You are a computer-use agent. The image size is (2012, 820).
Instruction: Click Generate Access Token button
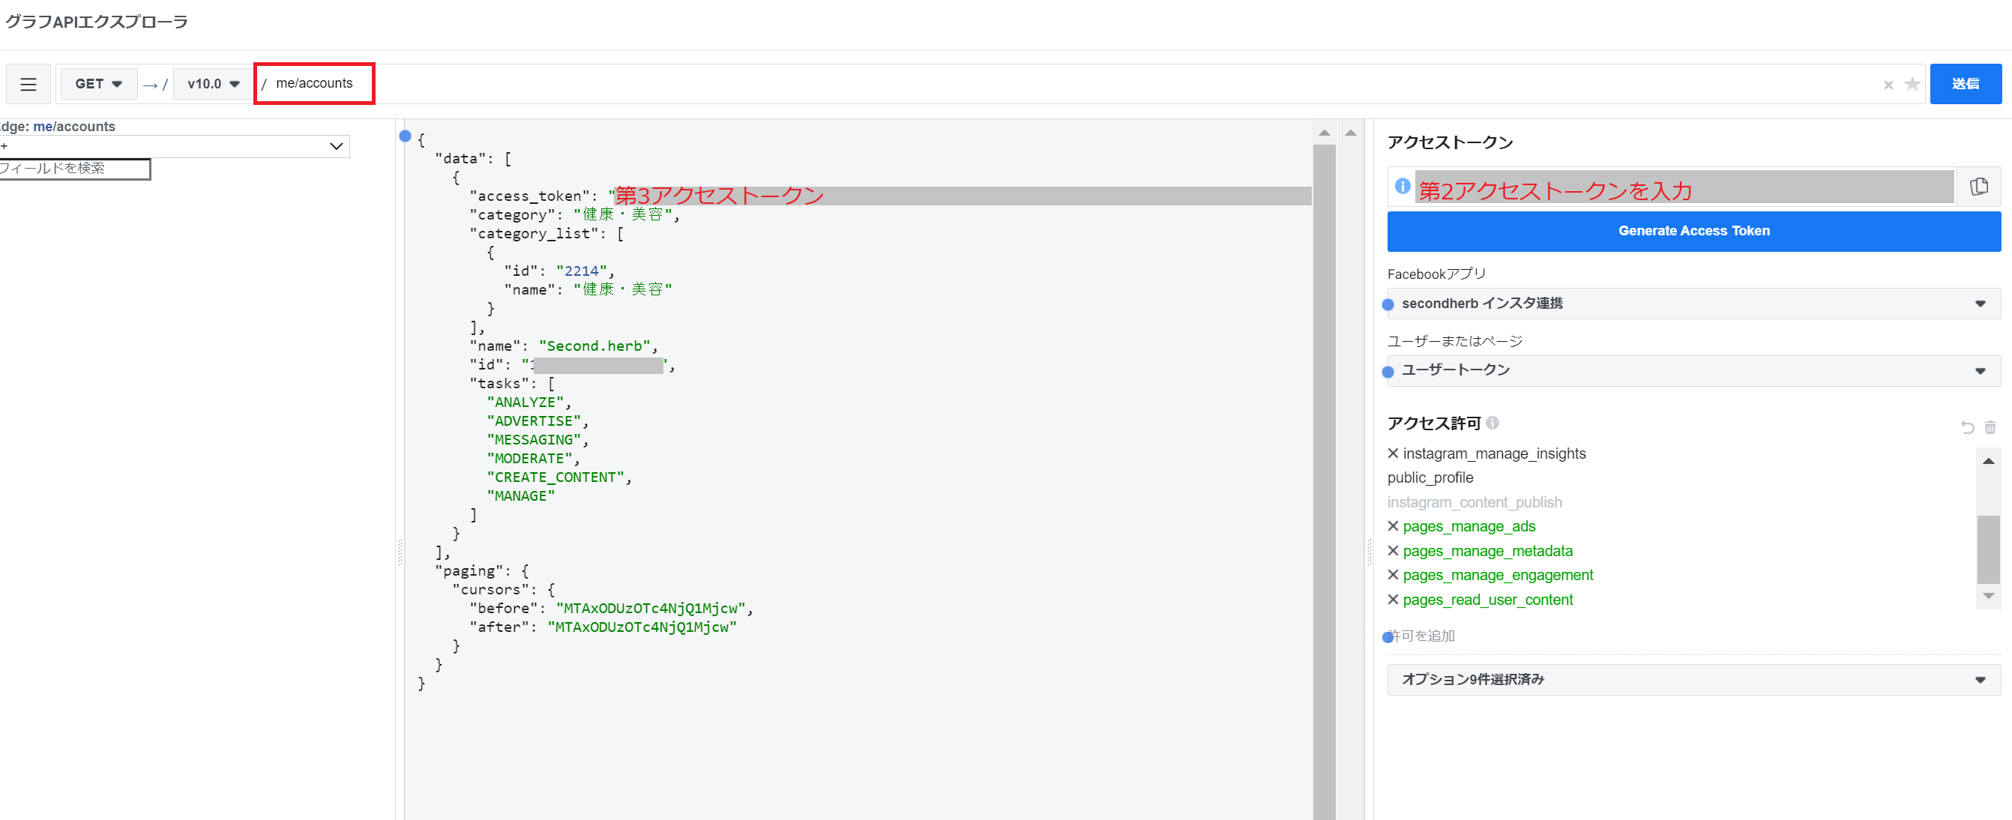tap(1693, 231)
